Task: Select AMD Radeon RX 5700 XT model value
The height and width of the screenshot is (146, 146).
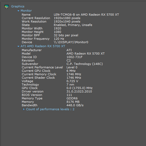Action: coord(86,54)
